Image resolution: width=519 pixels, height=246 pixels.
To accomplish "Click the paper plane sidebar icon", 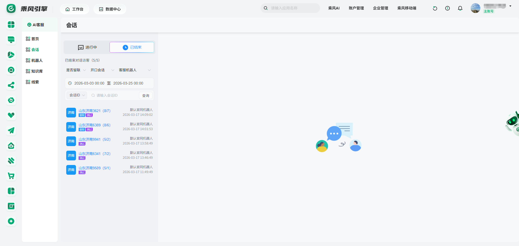I will click(x=11, y=131).
